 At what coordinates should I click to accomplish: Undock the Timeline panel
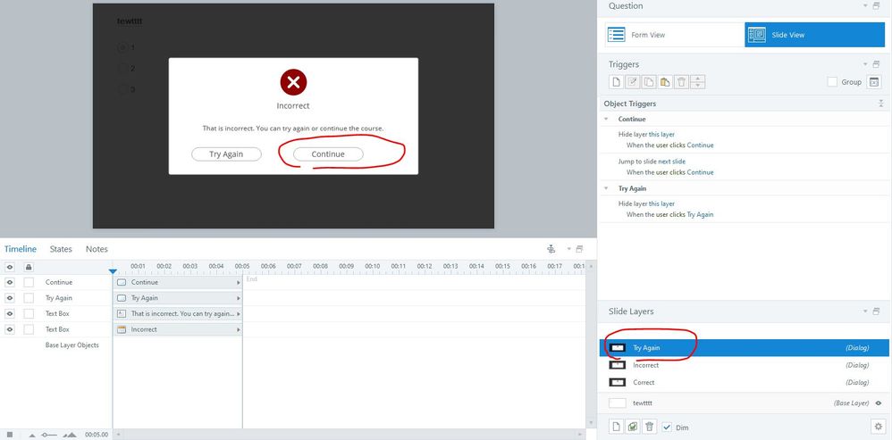click(x=580, y=249)
